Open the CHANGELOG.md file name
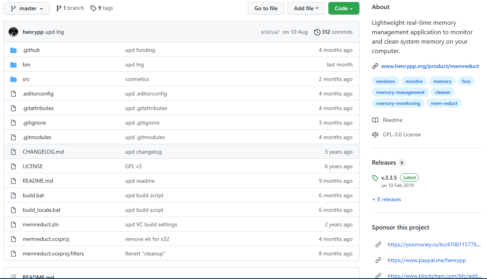 pyautogui.click(x=43, y=152)
